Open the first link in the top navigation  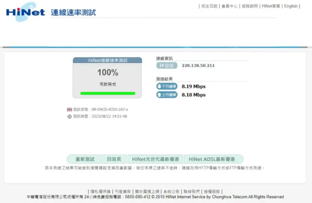click(x=209, y=6)
